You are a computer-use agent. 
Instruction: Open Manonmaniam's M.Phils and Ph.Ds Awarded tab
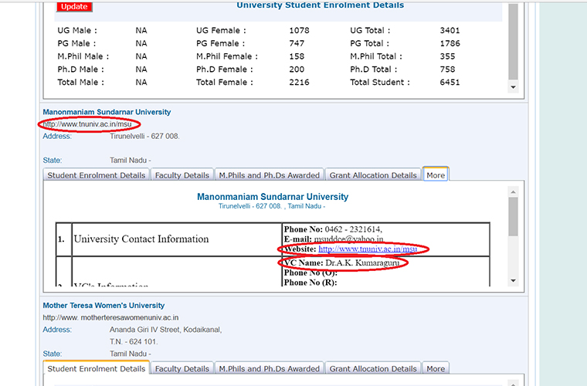(x=269, y=175)
